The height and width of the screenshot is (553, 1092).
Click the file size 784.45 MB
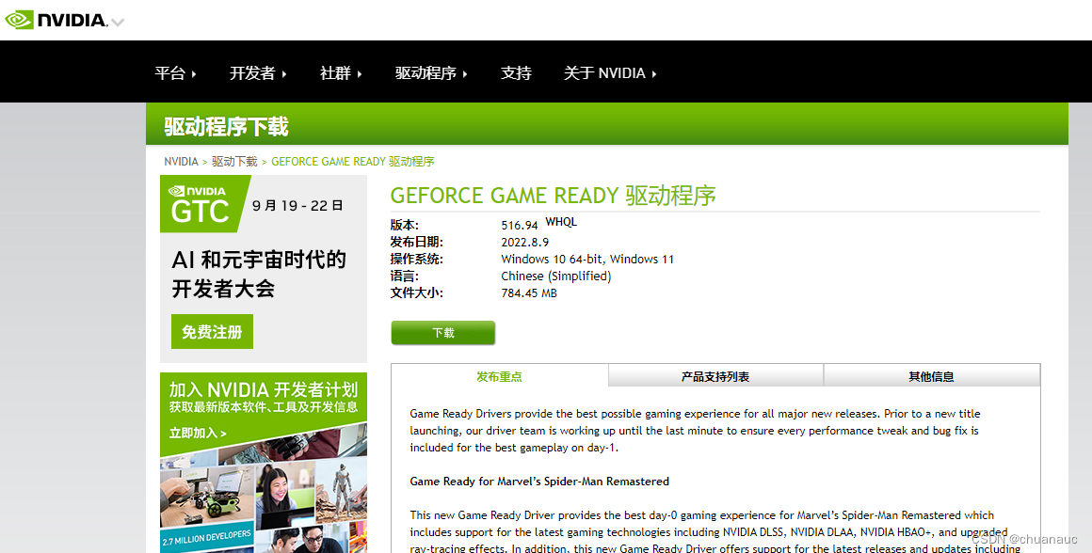[x=529, y=292]
